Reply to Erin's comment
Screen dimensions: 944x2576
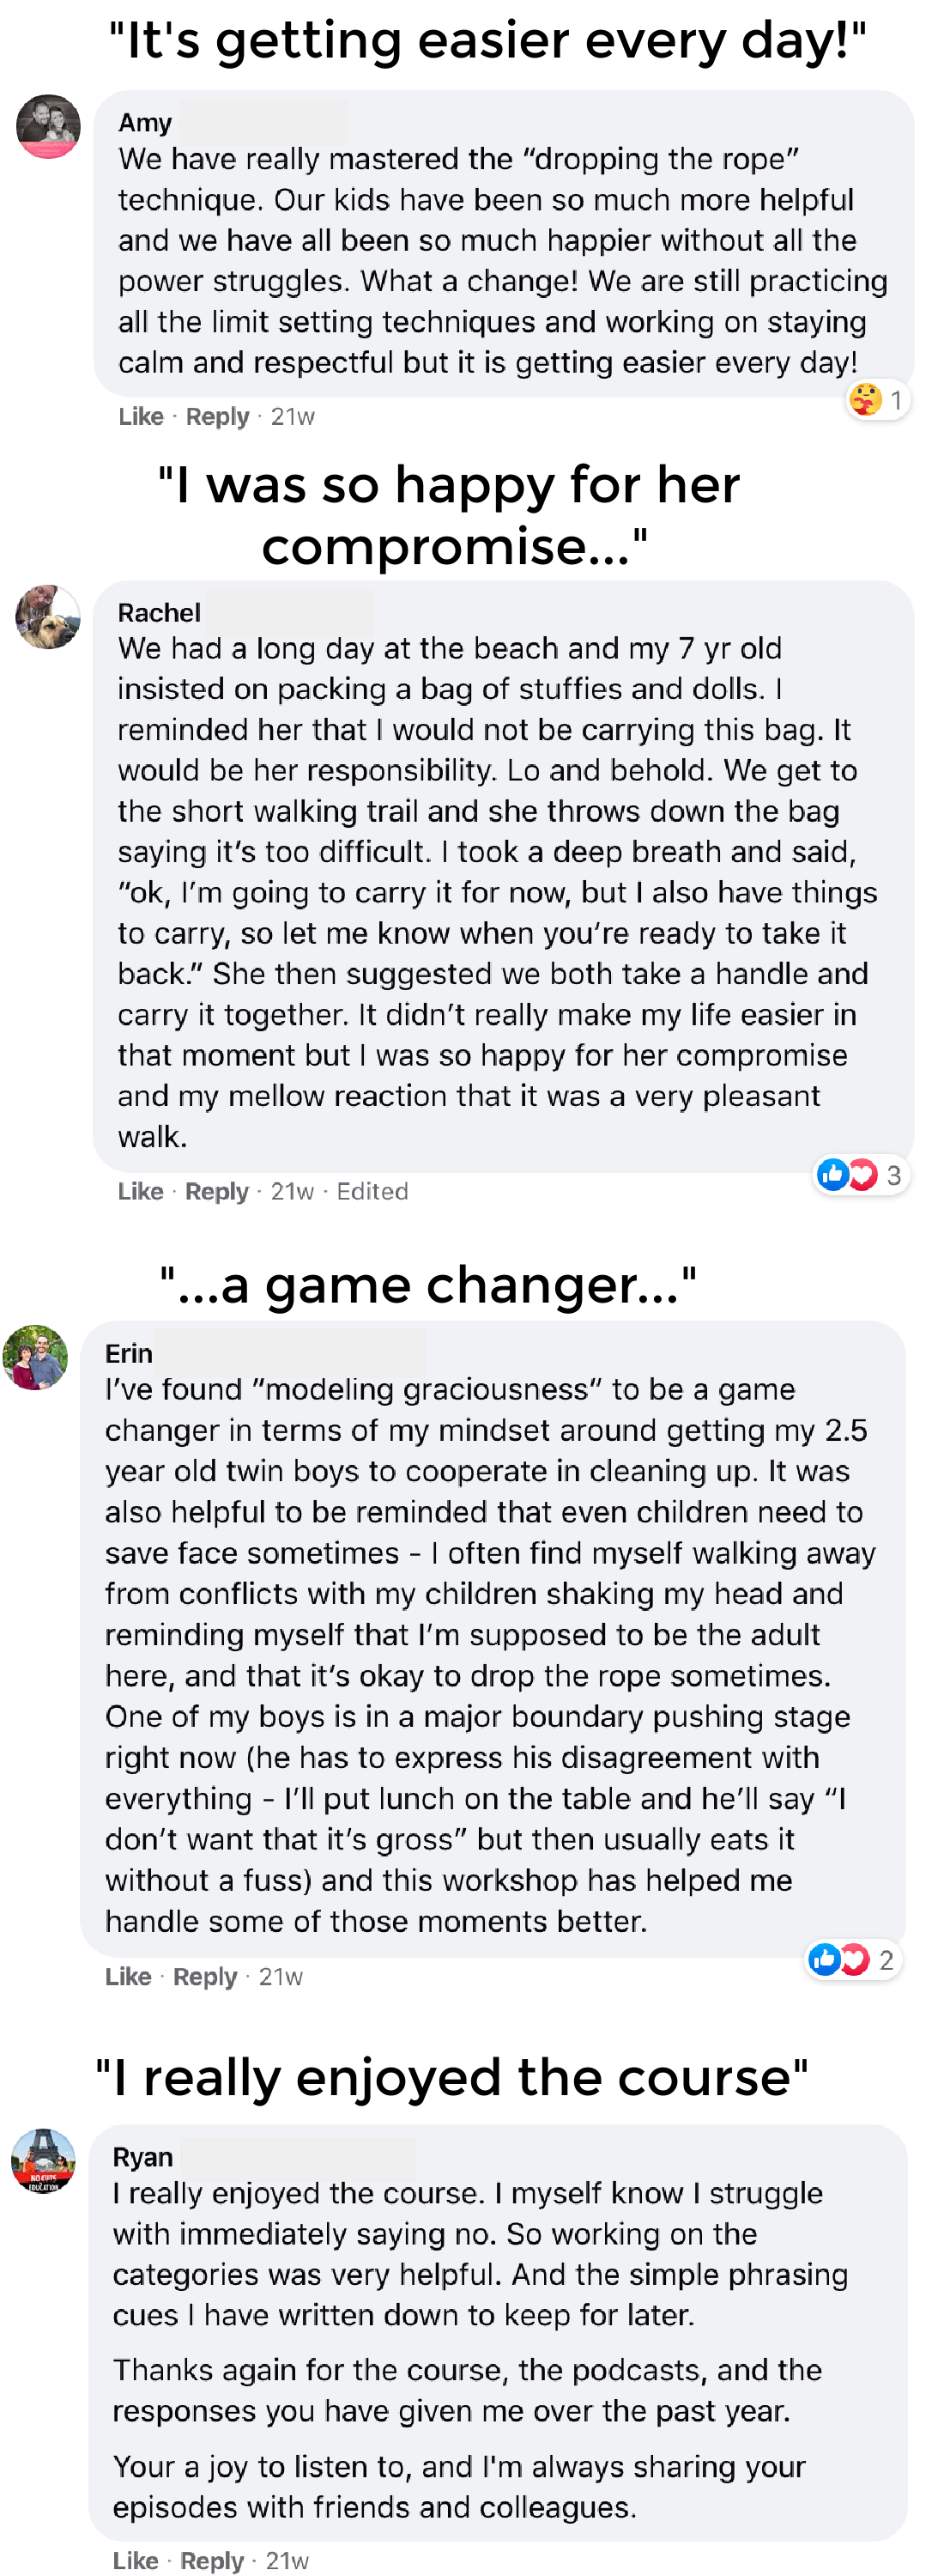205,1976
